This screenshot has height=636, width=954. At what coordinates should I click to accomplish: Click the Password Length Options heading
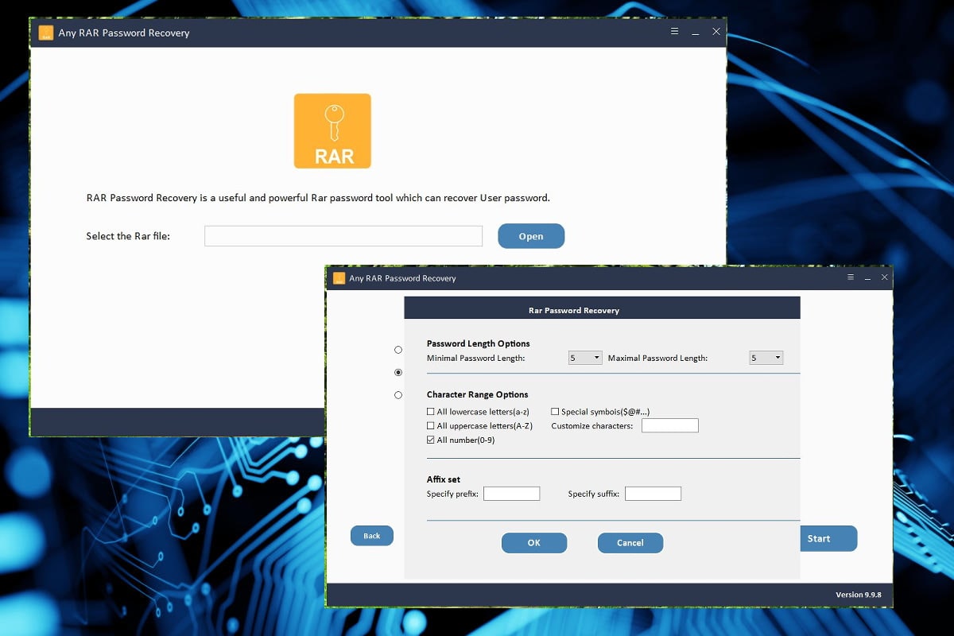479,343
